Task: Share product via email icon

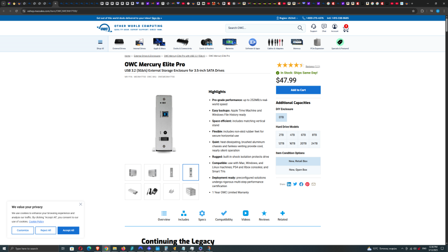Action: [x=314, y=184]
